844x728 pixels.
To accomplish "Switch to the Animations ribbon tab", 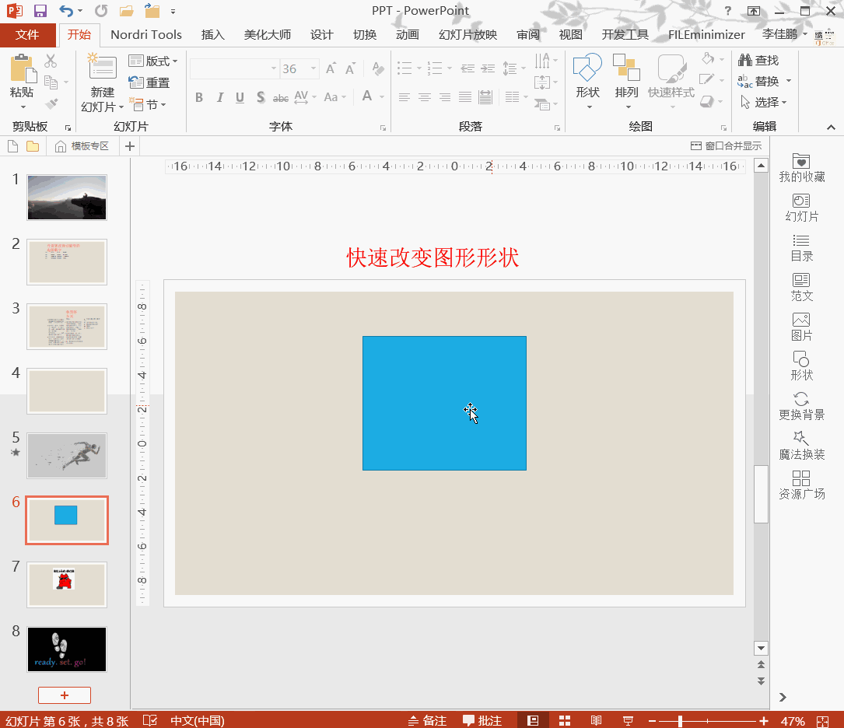I will click(x=407, y=35).
